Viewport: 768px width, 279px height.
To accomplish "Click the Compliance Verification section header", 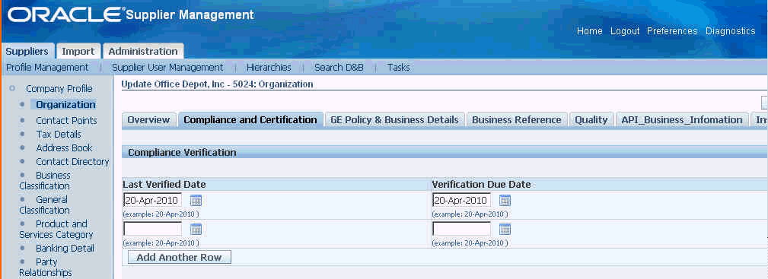I will tap(182, 153).
